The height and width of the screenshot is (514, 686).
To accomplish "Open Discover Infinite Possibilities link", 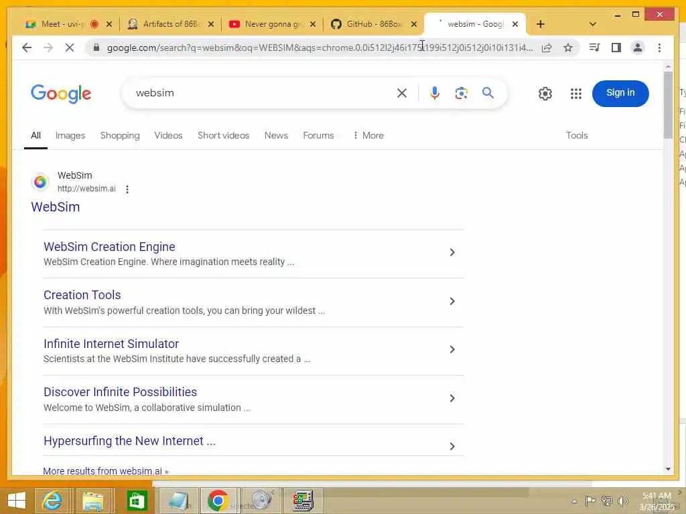I will (121, 392).
